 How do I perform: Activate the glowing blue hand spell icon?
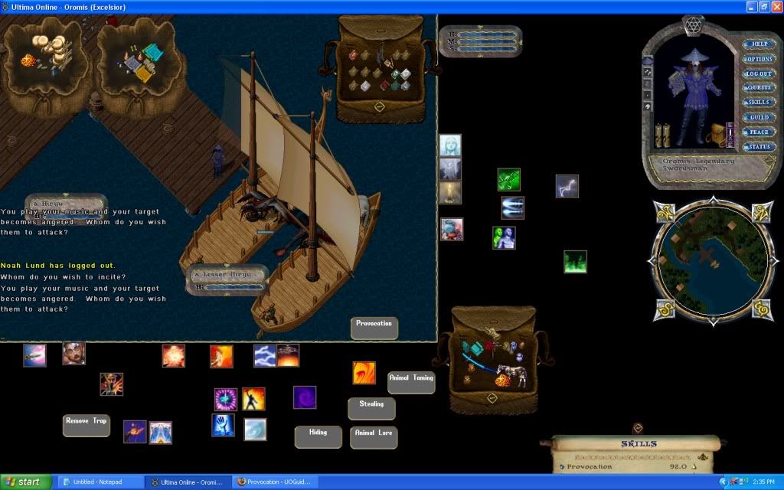[x=223, y=425]
